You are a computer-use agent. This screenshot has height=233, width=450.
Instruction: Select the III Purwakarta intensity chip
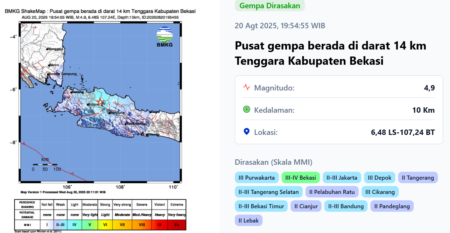click(257, 177)
